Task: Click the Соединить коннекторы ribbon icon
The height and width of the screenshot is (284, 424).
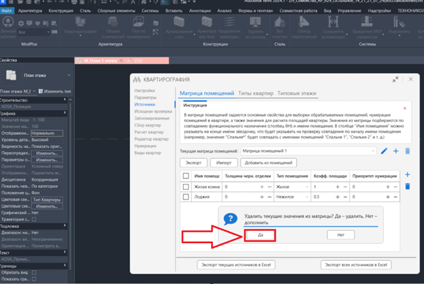Action: coord(333,22)
